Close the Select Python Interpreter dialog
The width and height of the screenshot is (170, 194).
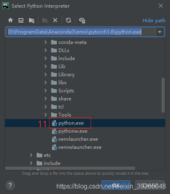point(161,6)
